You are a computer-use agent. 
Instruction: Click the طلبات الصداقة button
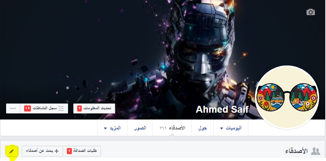click(x=82, y=151)
